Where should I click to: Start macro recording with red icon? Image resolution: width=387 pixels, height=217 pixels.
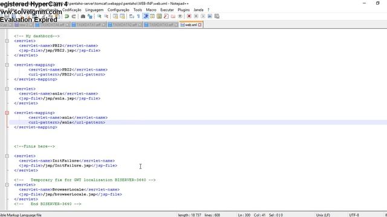coord(189,16)
